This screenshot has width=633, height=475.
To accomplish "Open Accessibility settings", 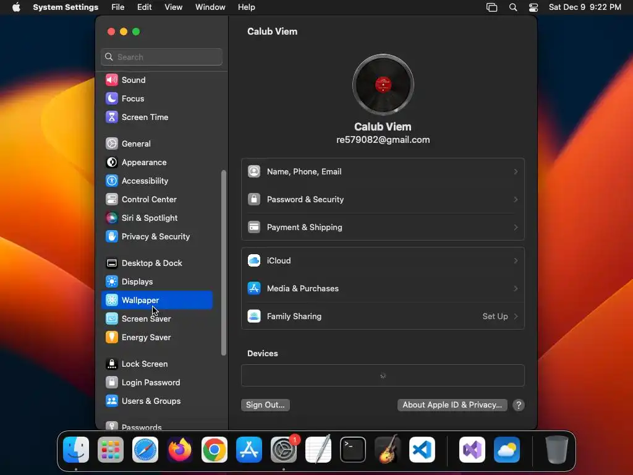I will (x=156, y=181).
